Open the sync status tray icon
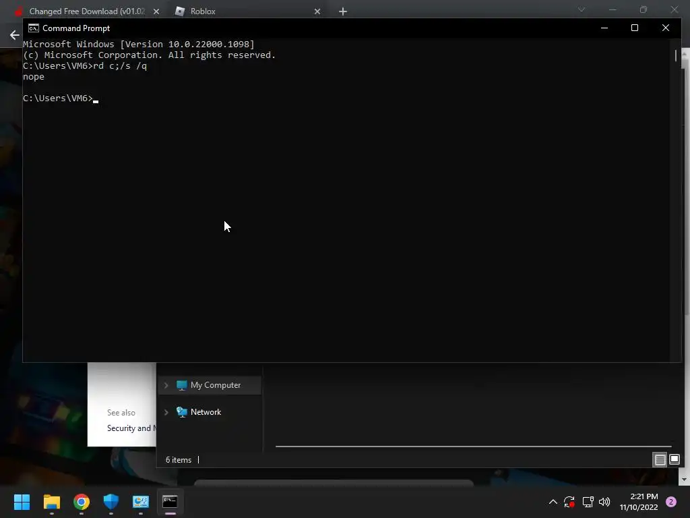Viewport: 690px width, 518px height. pos(569,502)
